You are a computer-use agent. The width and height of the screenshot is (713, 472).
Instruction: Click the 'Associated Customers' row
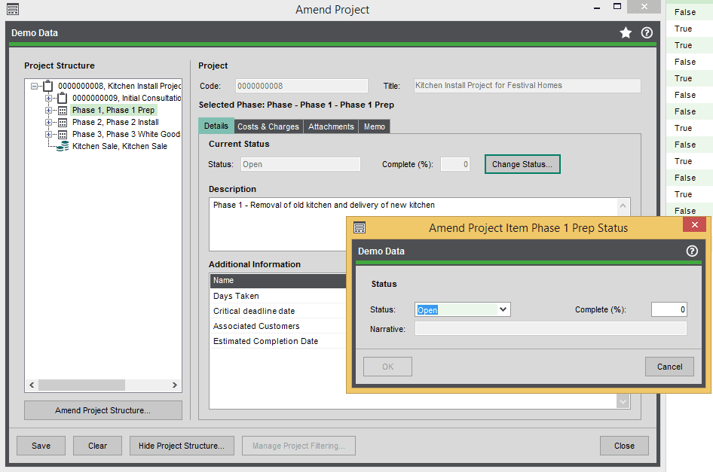click(278, 326)
